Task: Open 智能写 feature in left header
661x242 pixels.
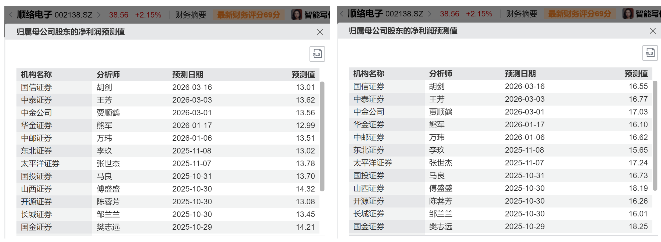Action: tap(317, 15)
